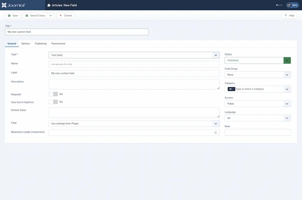Open the demo user menu
Screen dimensions: 302x200
292,5
